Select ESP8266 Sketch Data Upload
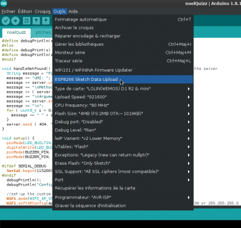 (123, 80)
